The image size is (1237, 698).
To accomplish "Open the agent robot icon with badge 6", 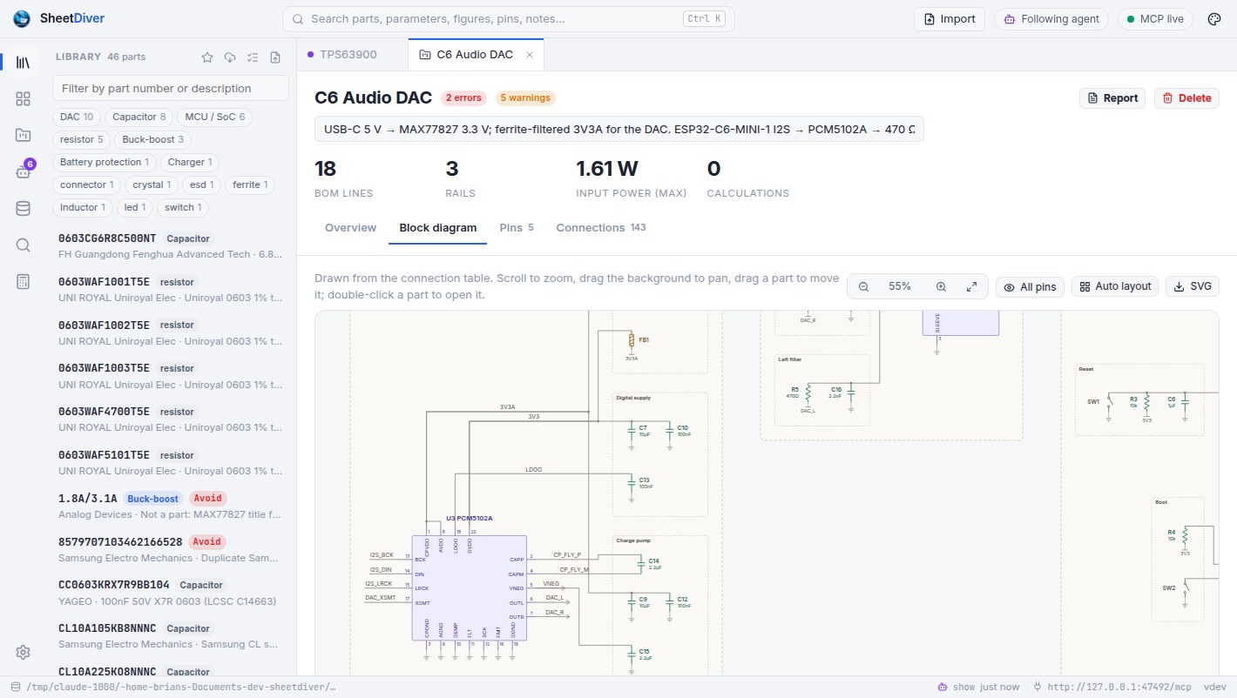I will (x=24, y=171).
